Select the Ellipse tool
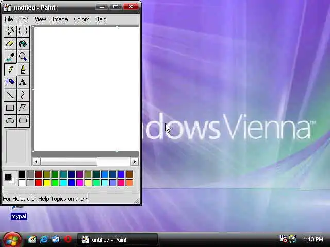330x247 pixels. [x=10, y=121]
